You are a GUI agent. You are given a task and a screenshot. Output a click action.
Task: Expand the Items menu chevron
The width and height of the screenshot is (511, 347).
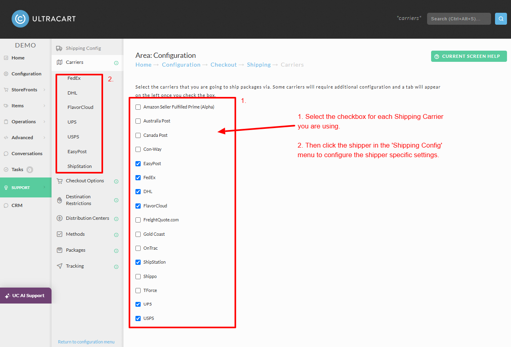click(x=44, y=106)
